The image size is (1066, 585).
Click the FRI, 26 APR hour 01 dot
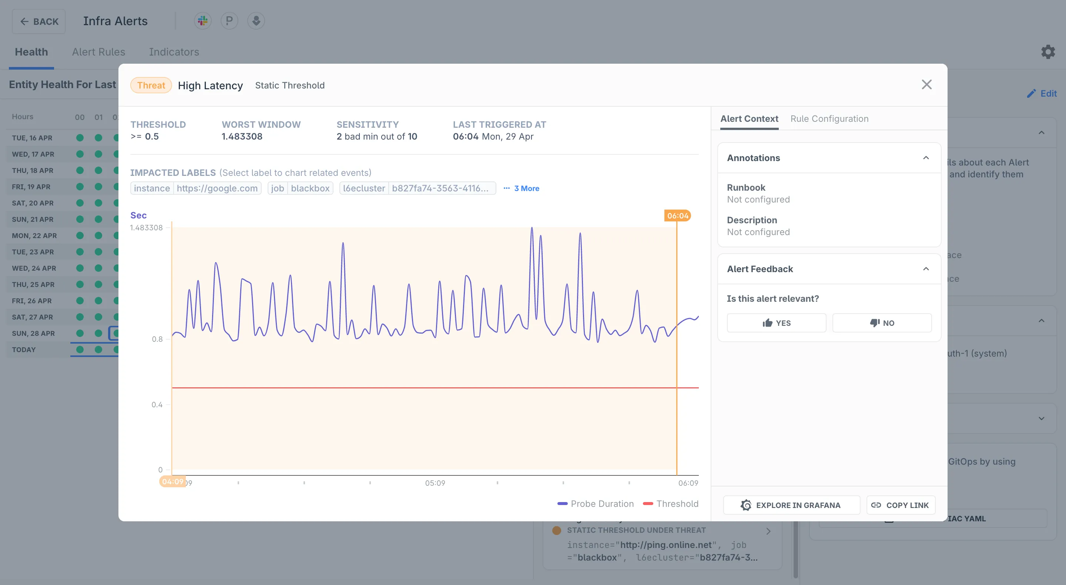(98, 301)
